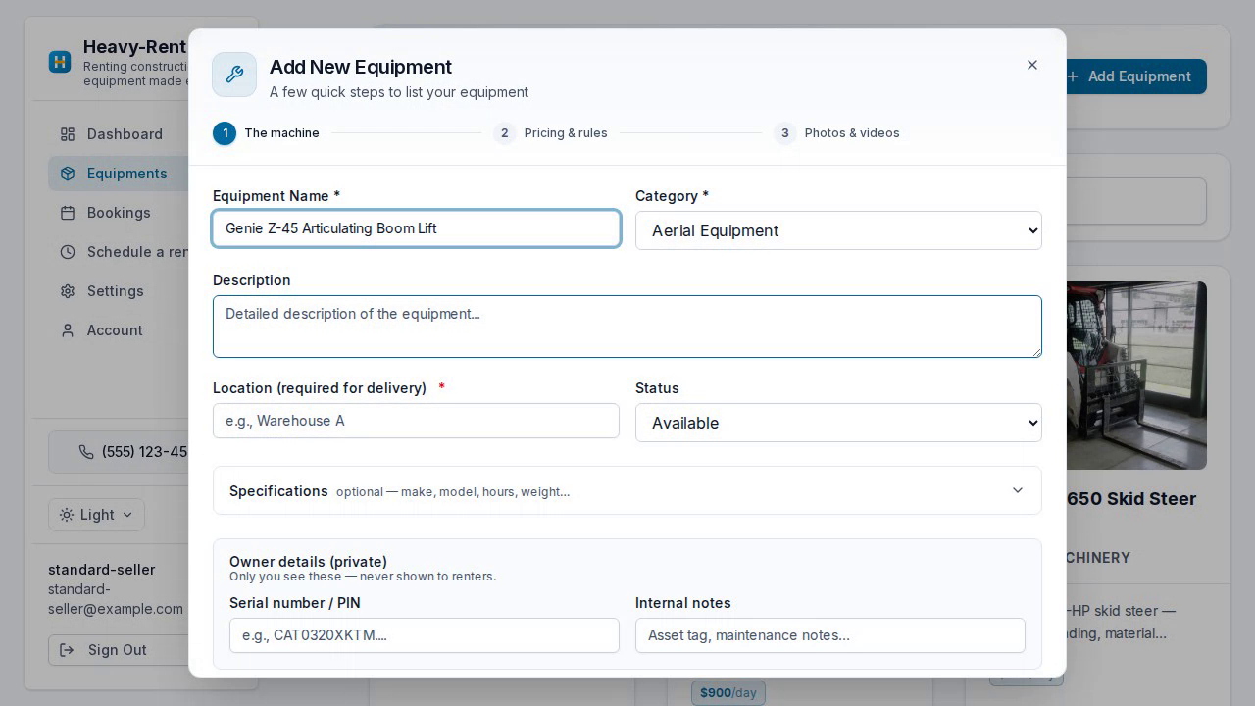The width and height of the screenshot is (1255, 706).
Task: Click the phone number button
Action: (119, 452)
